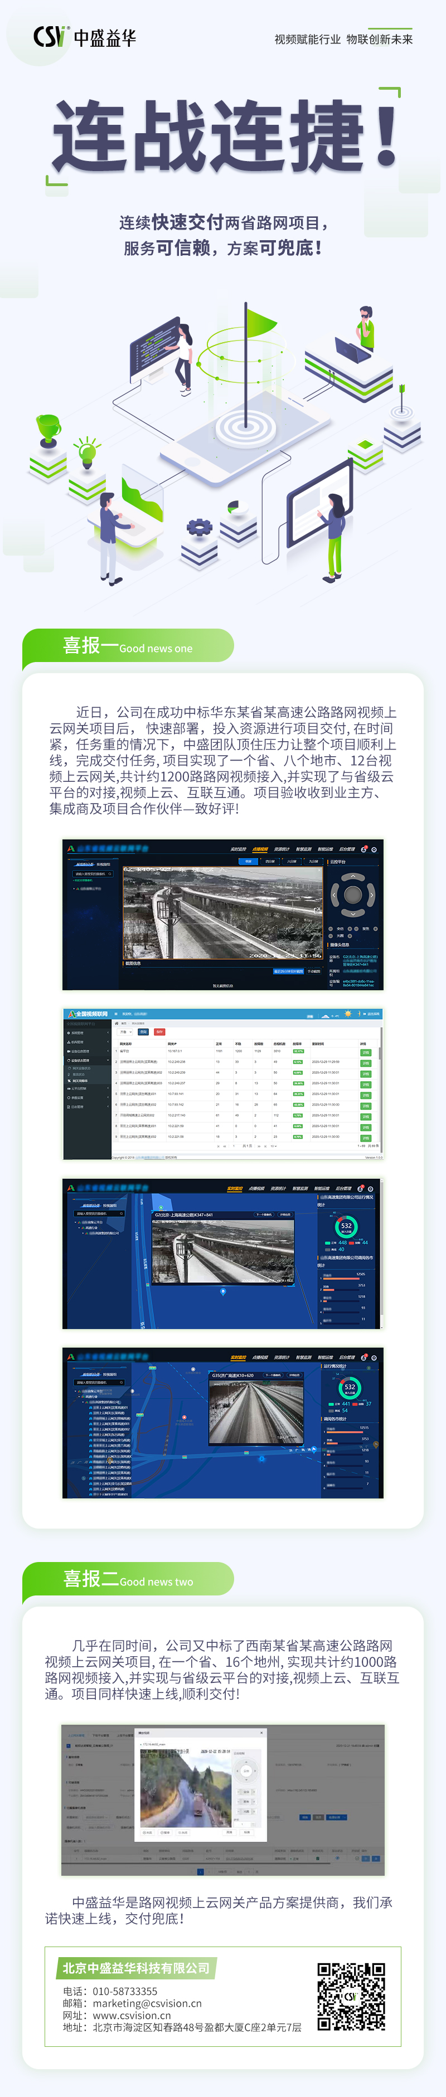446x2097 pixels.
Task: Collapse 设备状态管理 in the gateway table sidebar
Action: (88, 1060)
